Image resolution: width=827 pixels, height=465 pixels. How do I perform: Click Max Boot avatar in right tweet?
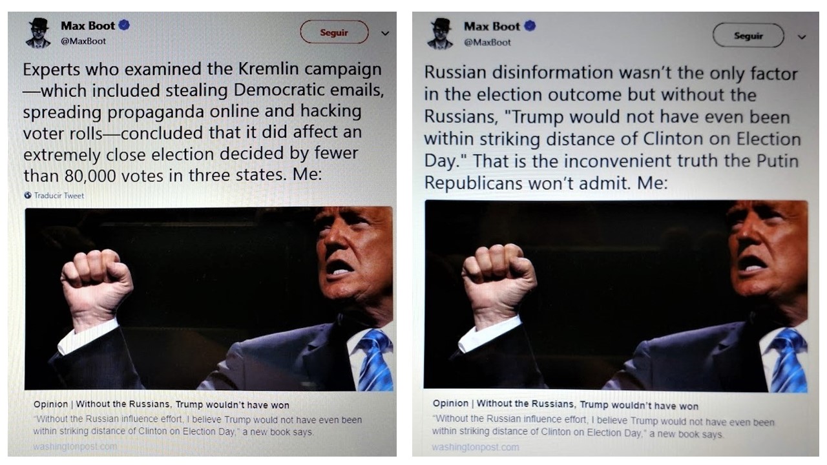pos(440,34)
